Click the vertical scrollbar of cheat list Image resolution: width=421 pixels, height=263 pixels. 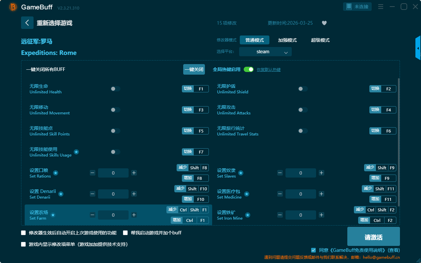point(399,141)
